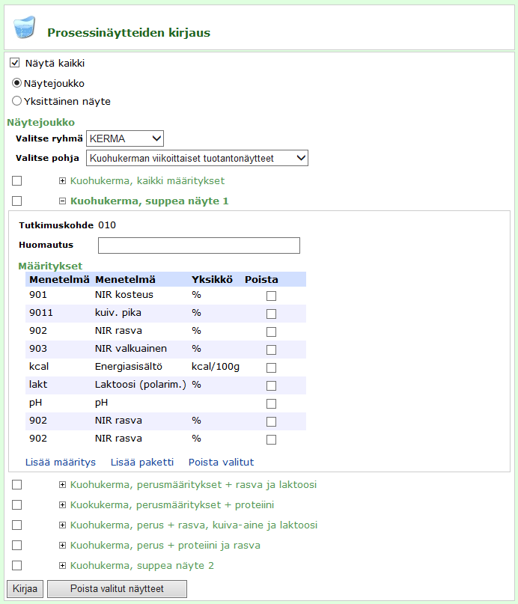Screen dimensions: 518x604
Task: Check Poista box for Energiasisältö row
Action: pos(271,367)
